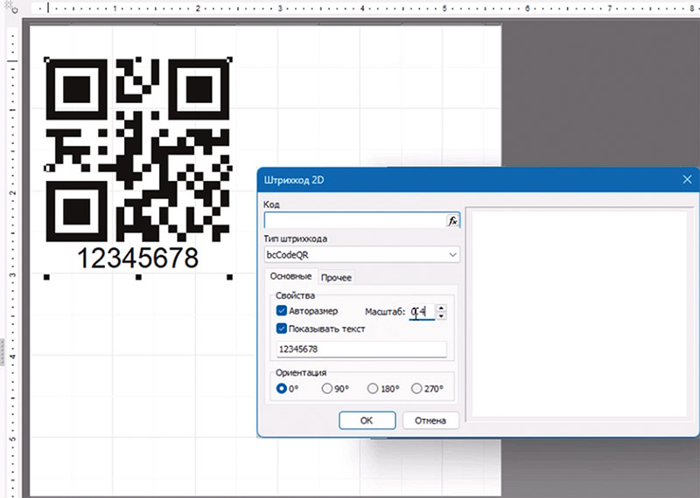
Task: Click the 12345678 text field
Action: click(361, 349)
